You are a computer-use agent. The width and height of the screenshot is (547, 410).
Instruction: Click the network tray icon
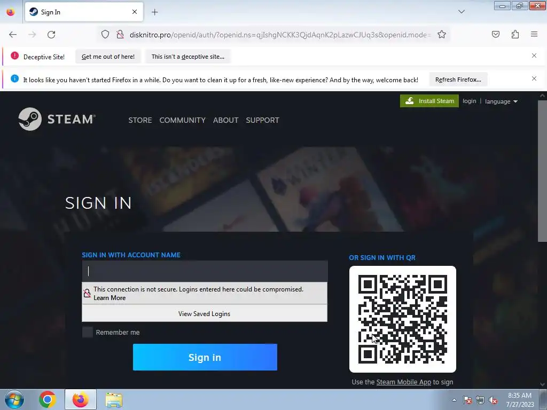point(480,400)
